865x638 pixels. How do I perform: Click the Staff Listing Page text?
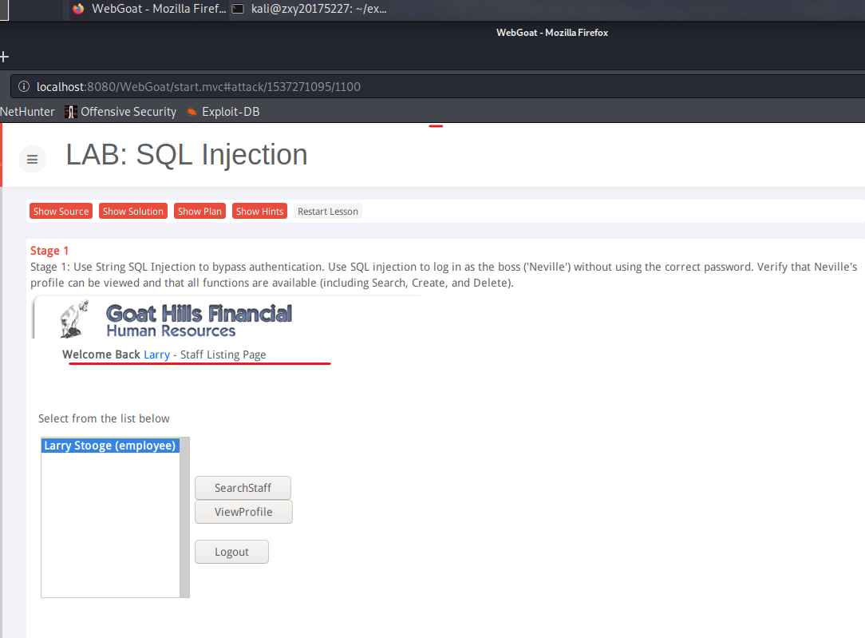click(223, 355)
